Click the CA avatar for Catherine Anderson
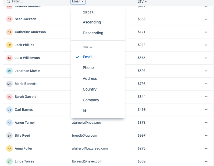 coord(9,32)
